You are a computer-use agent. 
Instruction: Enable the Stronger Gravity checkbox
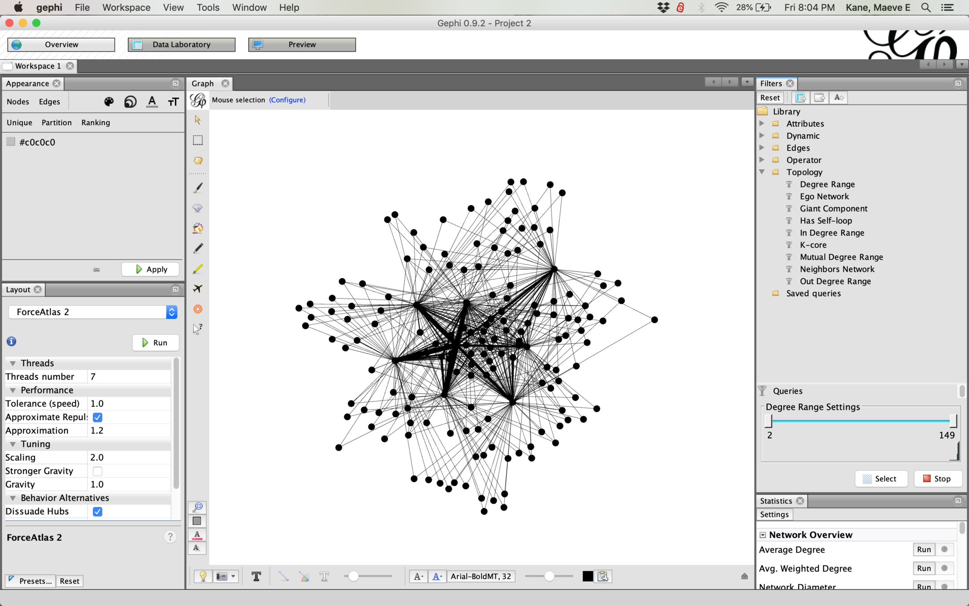click(x=97, y=471)
